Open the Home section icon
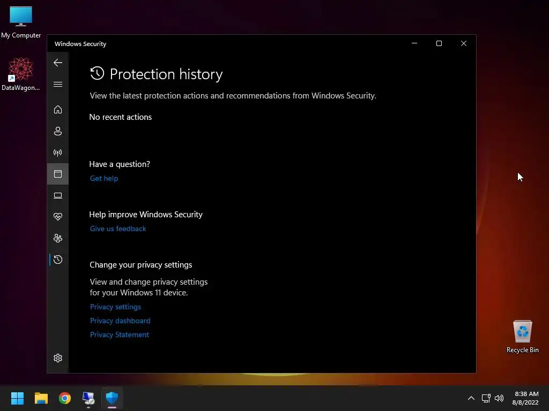The height and width of the screenshot is (411, 549). point(58,110)
